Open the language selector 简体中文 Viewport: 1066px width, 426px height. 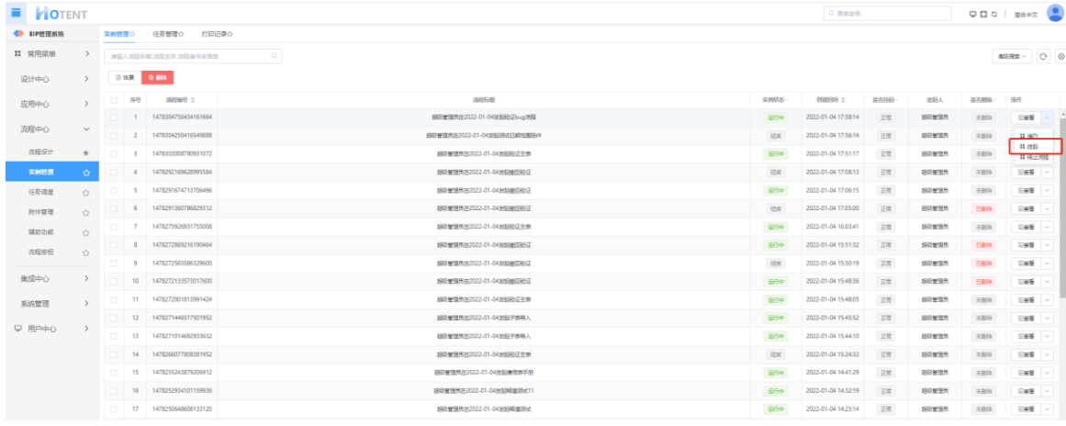pos(1026,15)
